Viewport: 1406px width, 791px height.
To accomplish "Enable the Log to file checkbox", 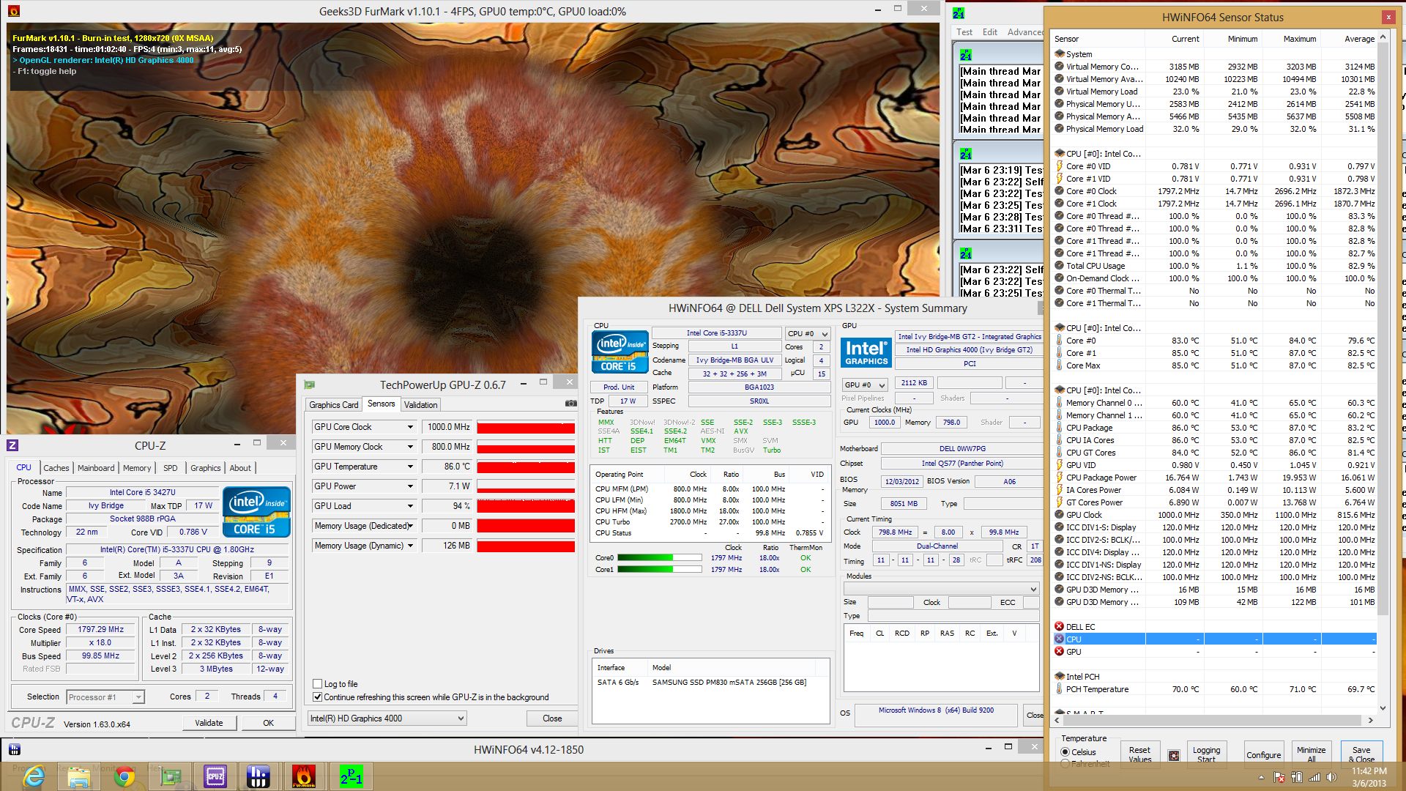I will (x=318, y=684).
